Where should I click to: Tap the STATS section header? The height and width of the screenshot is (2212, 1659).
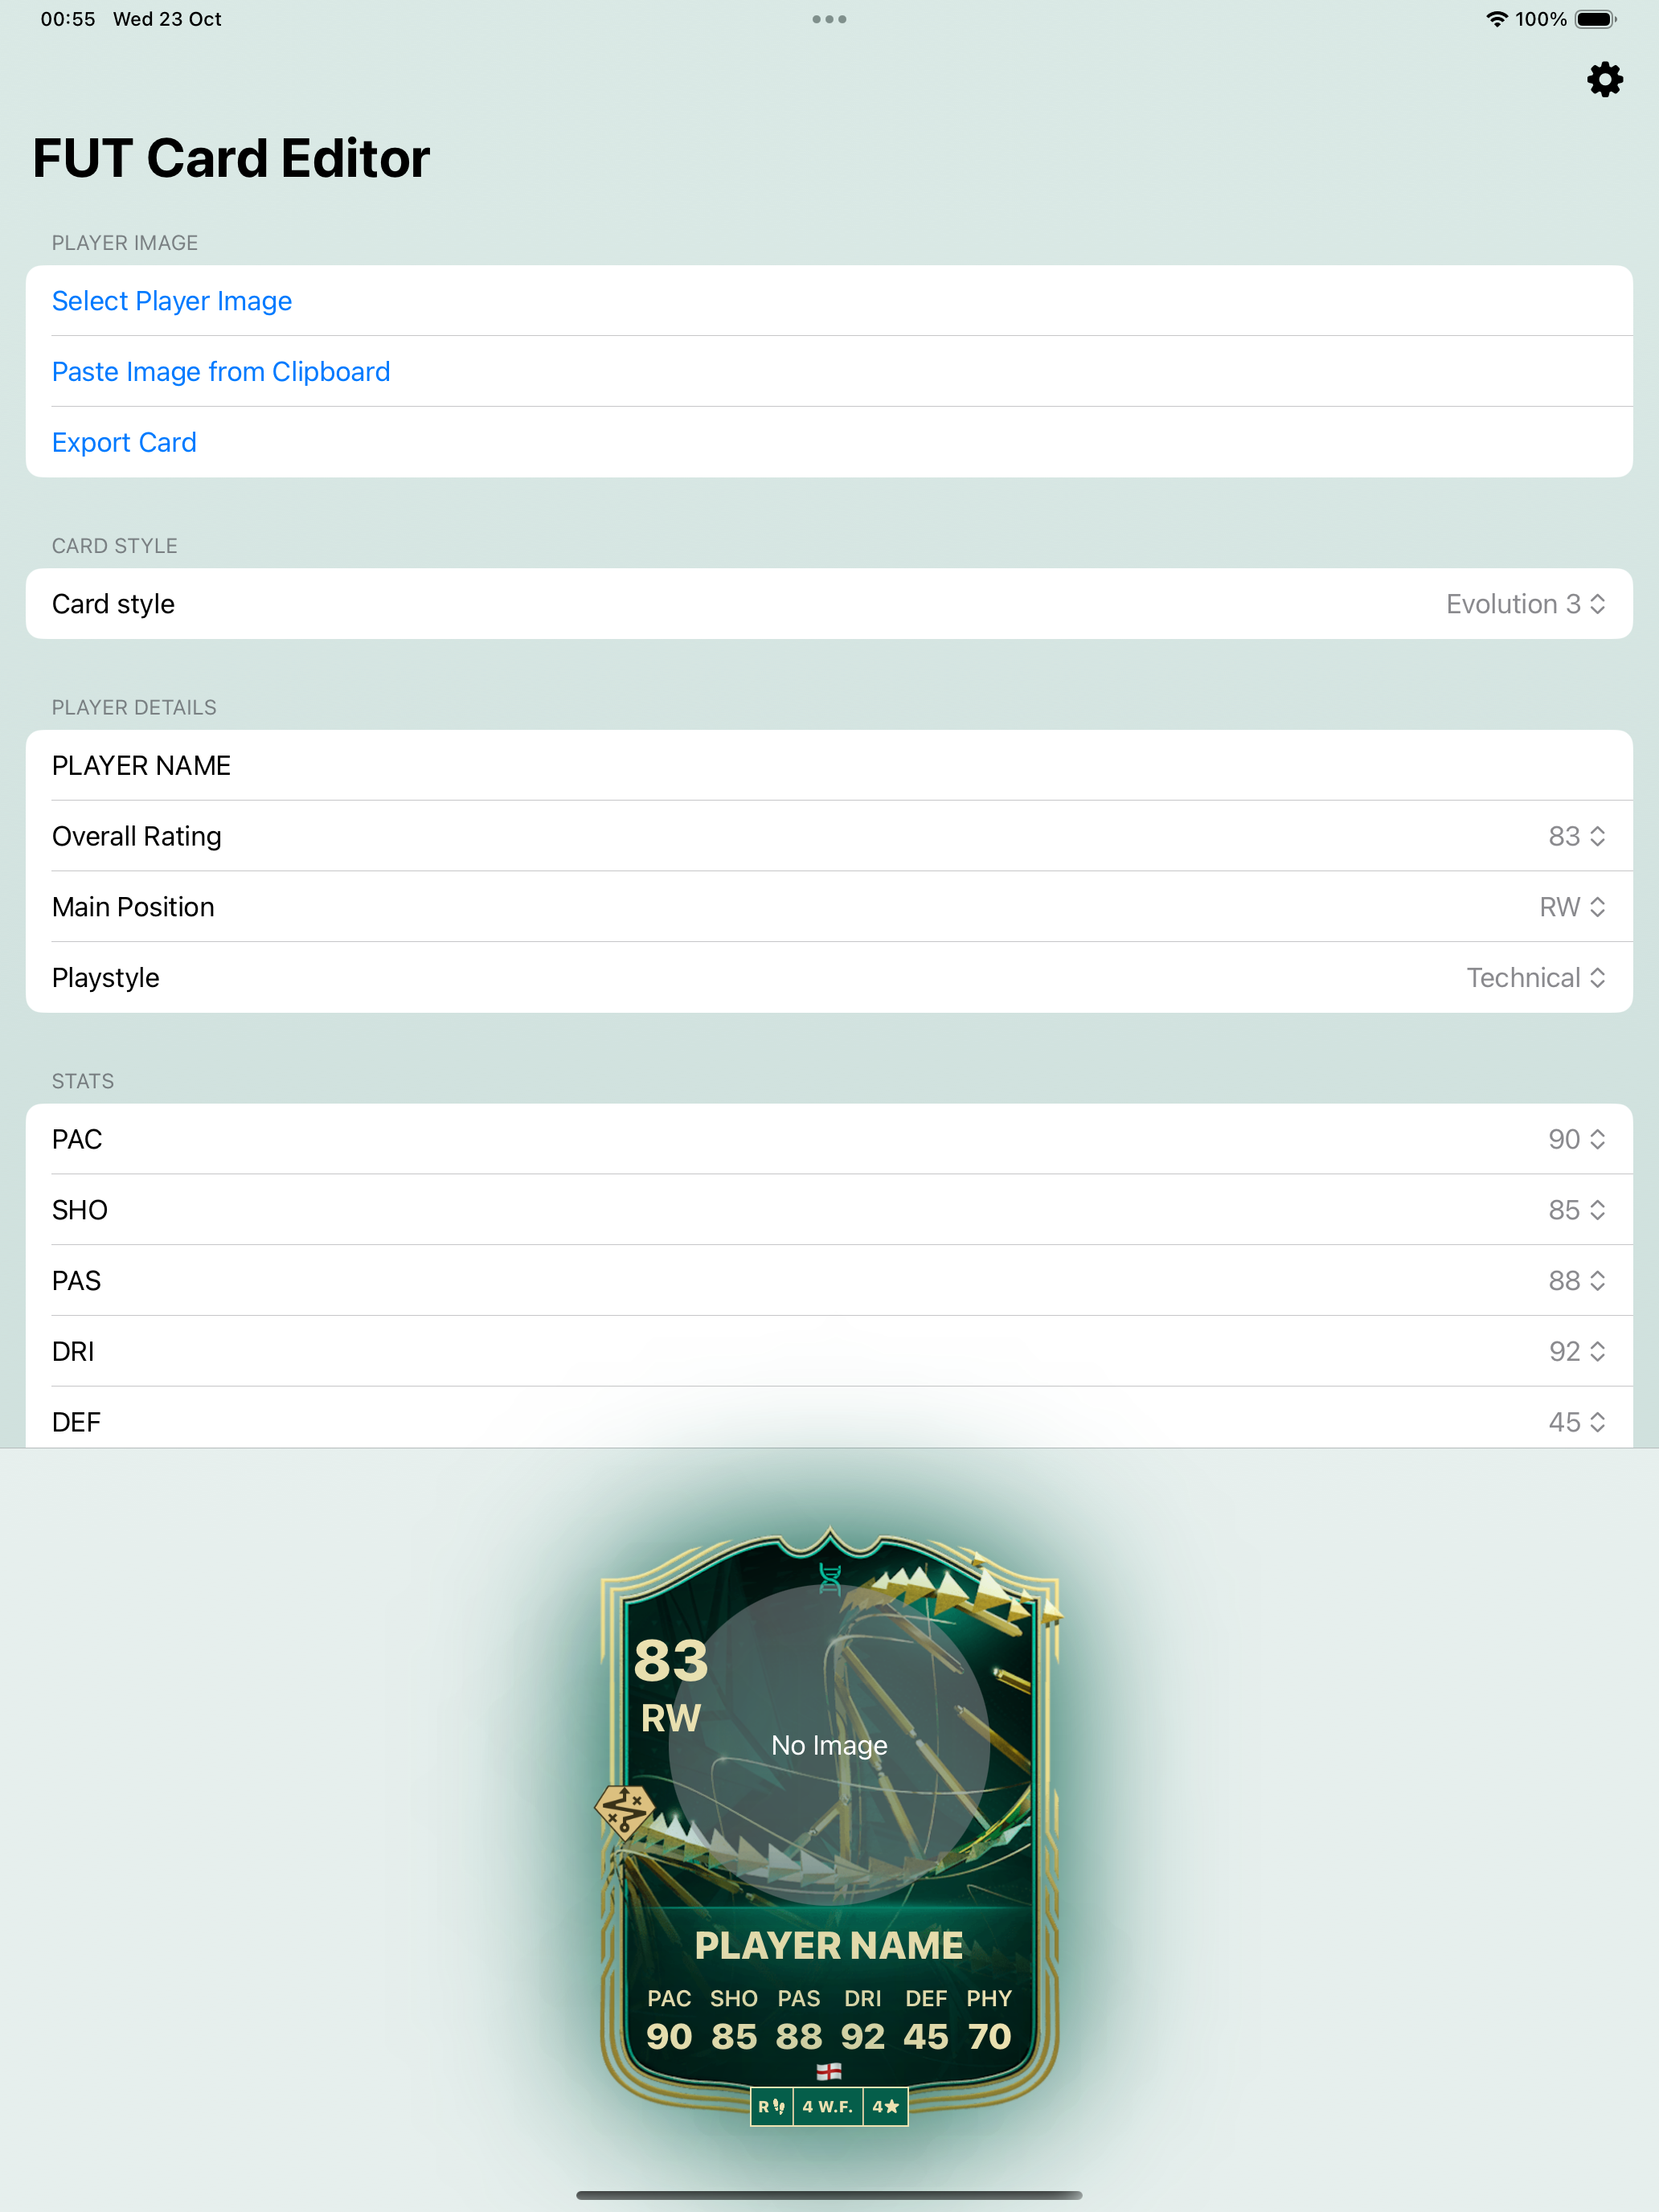click(83, 1081)
